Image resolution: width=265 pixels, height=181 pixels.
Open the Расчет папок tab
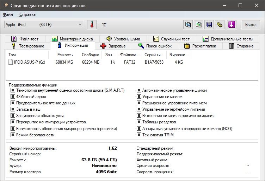pos(200,46)
